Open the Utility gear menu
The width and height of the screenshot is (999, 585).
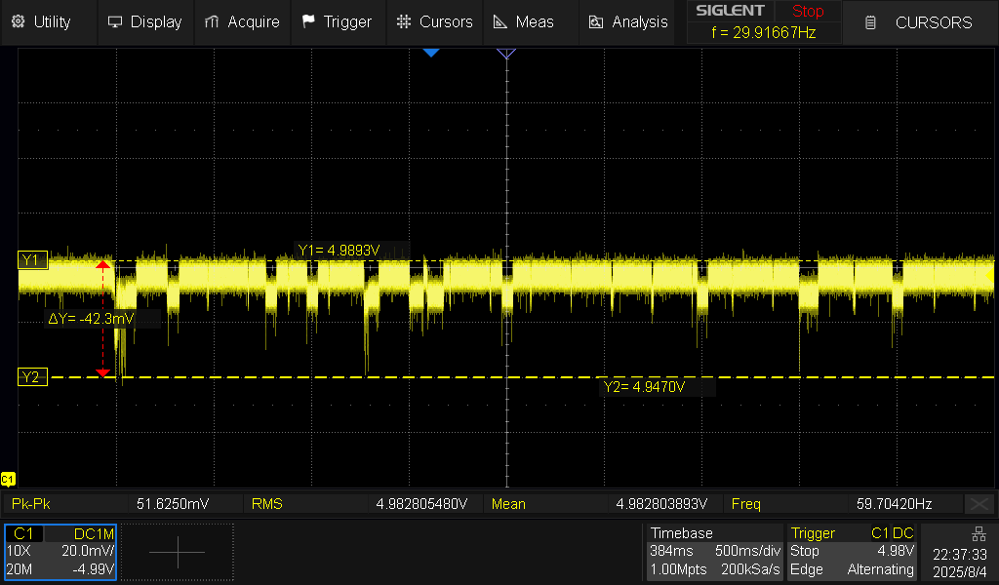[41, 21]
